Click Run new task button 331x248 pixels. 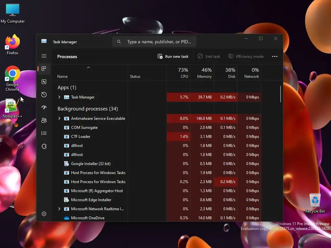(173, 56)
